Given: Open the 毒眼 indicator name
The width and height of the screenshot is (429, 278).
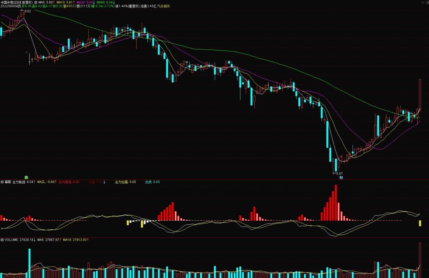Looking at the screenshot, I should point(8,182).
